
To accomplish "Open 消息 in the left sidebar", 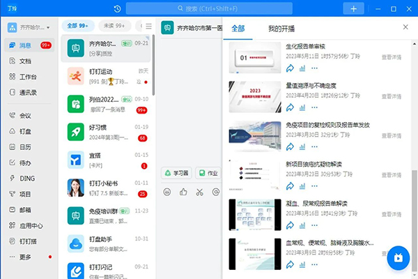I will click(30, 45).
